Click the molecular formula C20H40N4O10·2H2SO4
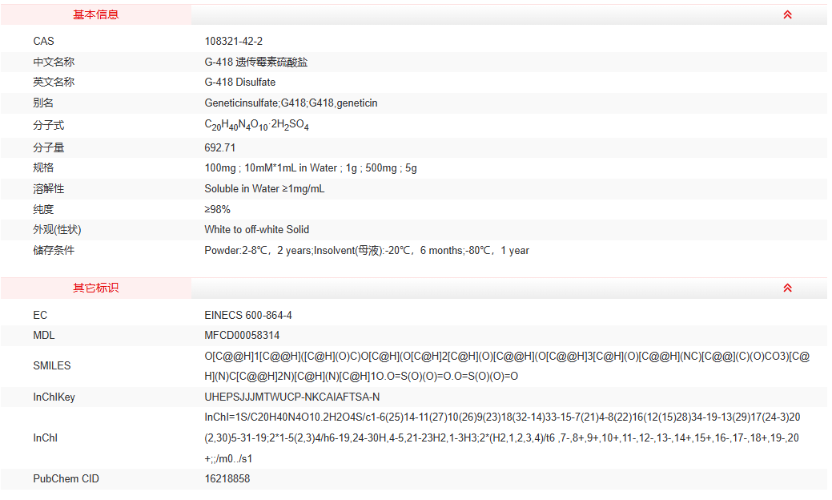The width and height of the screenshot is (832, 500). click(x=256, y=125)
